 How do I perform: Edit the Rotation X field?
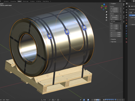click(114, 16)
